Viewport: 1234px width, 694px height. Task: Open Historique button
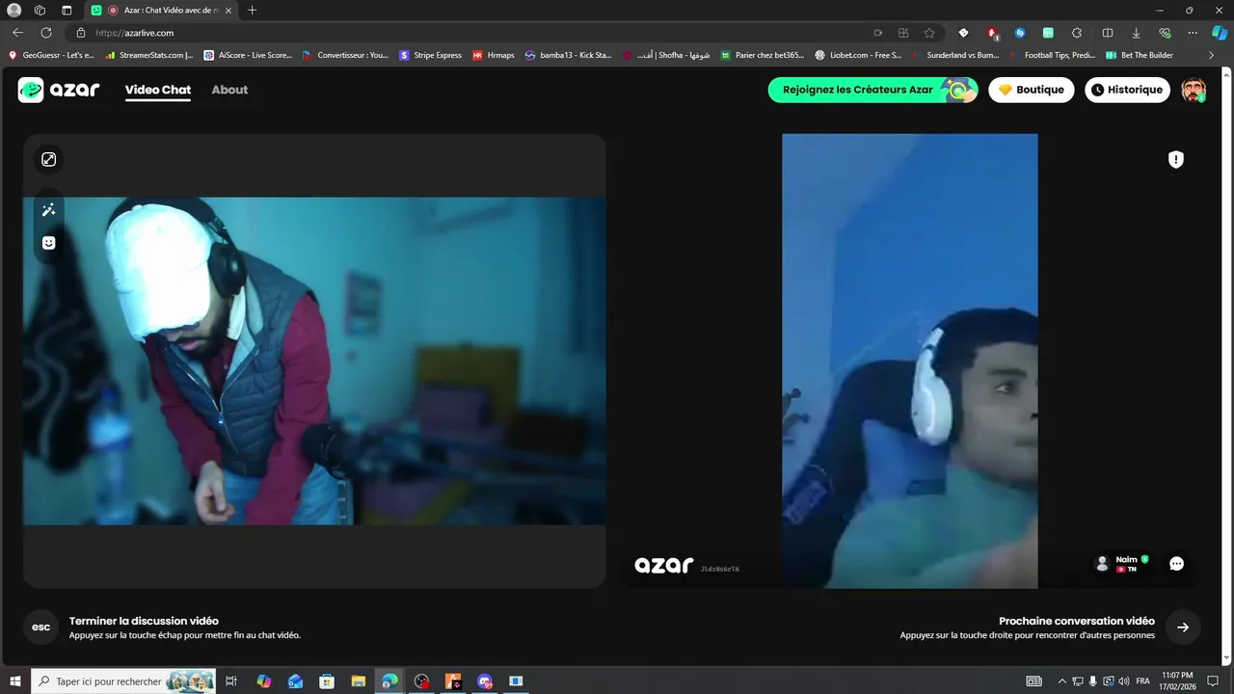[x=1127, y=90]
